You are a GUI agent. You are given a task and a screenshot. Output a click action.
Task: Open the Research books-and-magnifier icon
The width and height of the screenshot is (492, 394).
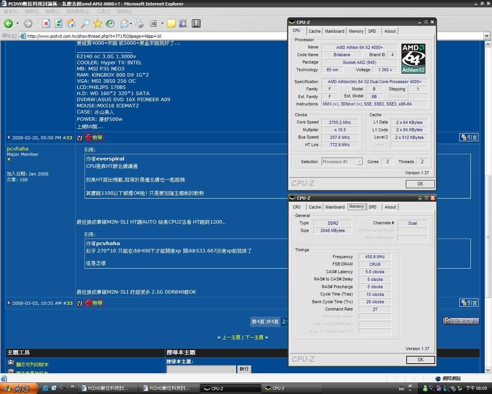(183, 23)
